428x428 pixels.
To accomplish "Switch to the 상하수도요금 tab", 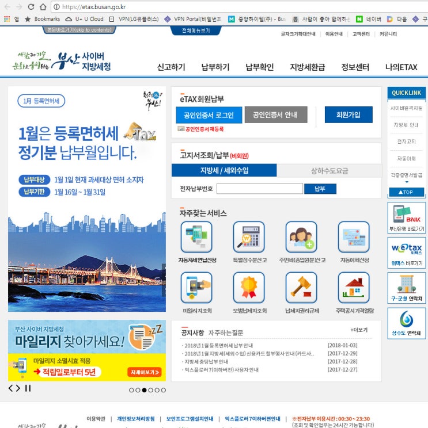I will point(329,171).
